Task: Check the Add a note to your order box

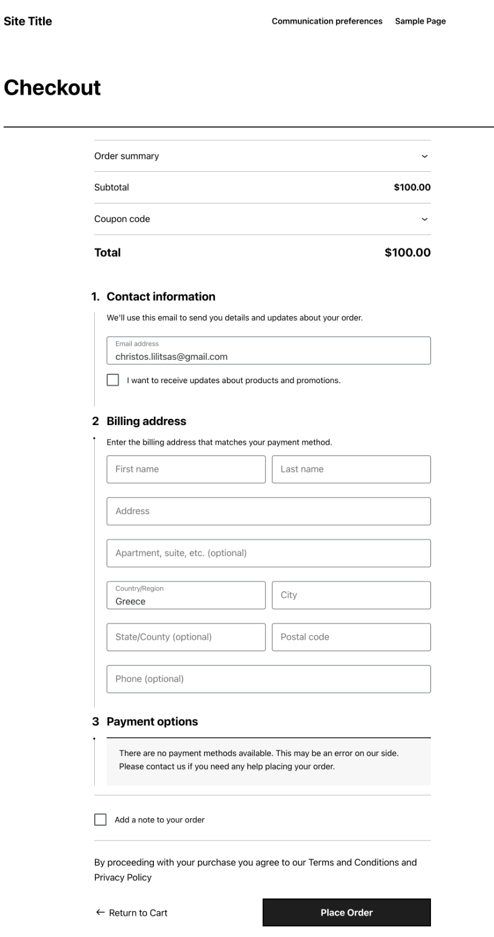Action: [x=99, y=820]
